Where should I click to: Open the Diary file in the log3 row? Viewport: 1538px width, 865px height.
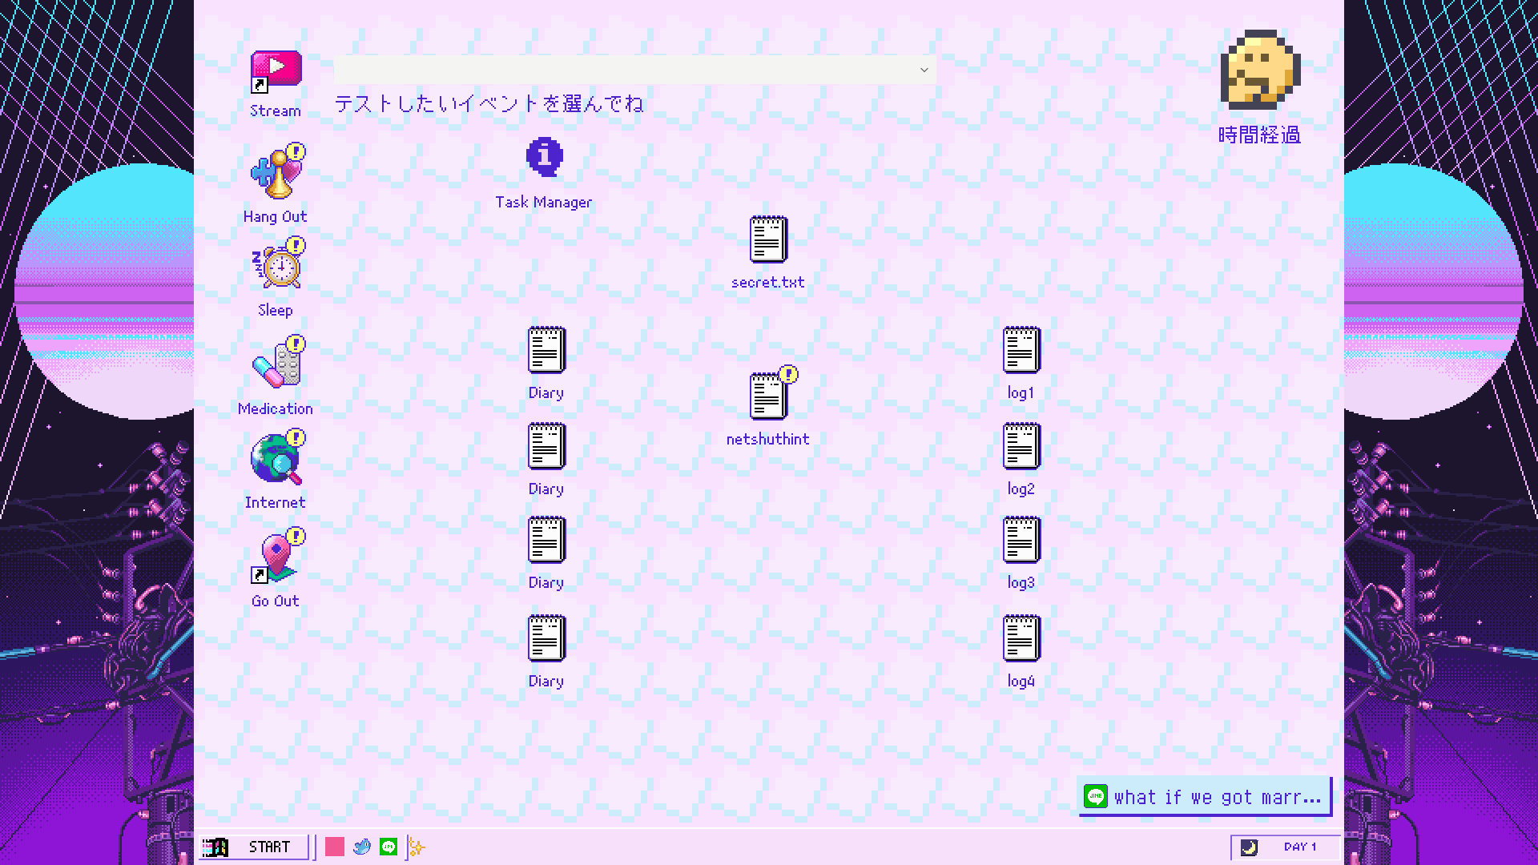[546, 540]
